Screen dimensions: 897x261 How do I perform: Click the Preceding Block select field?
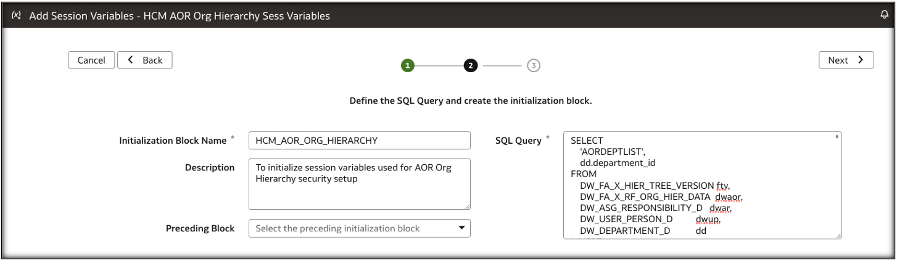coord(352,228)
